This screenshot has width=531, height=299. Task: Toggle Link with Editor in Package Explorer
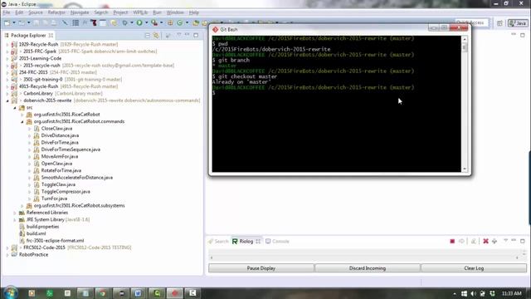pyautogui.click(x=156, y=35)
